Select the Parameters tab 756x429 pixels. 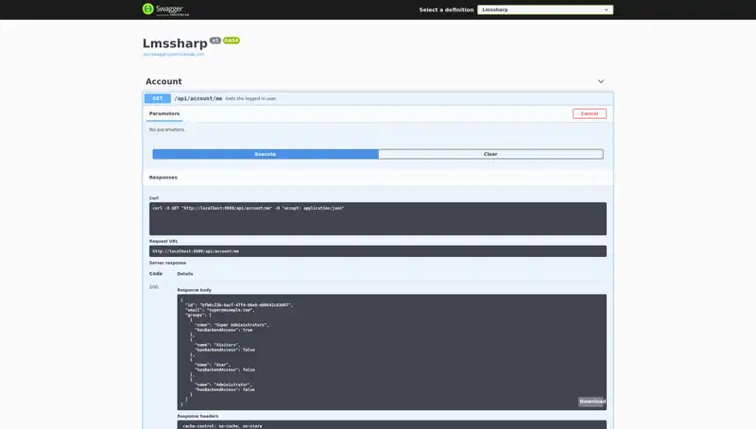pyautogui.click(x=164, y=113)
